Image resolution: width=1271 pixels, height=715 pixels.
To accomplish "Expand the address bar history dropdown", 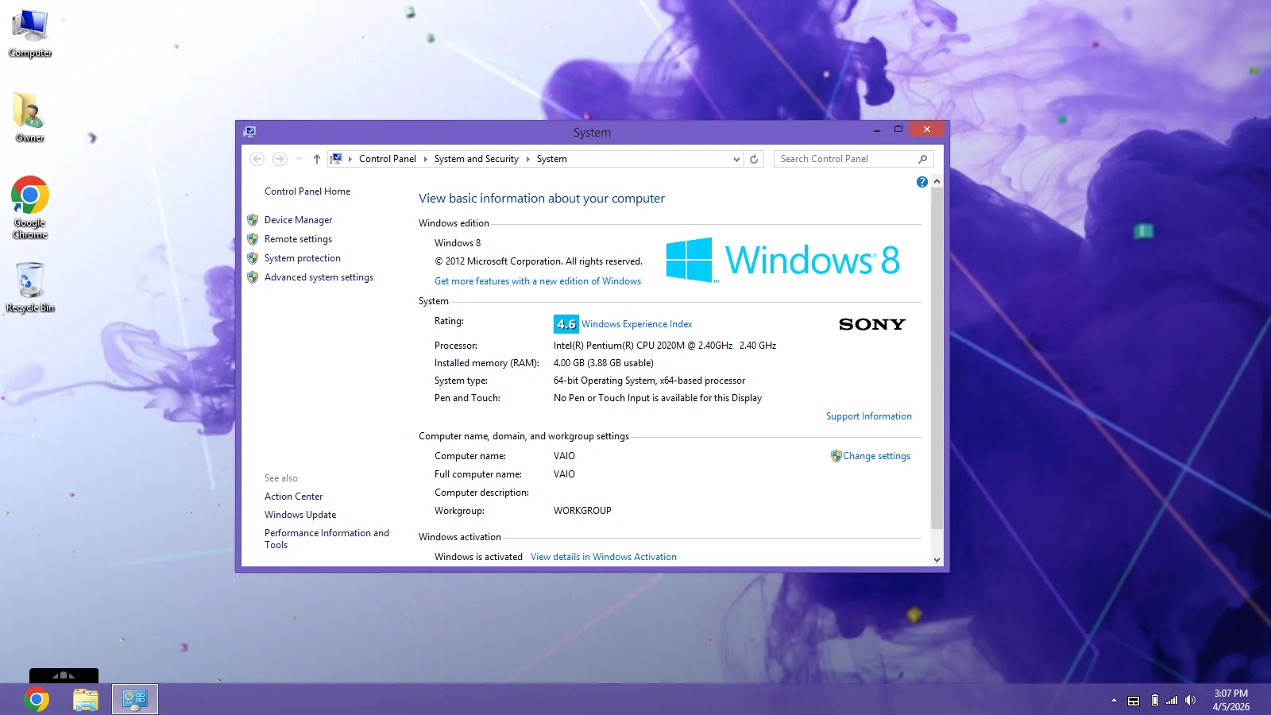I will [x=736, y=159].
